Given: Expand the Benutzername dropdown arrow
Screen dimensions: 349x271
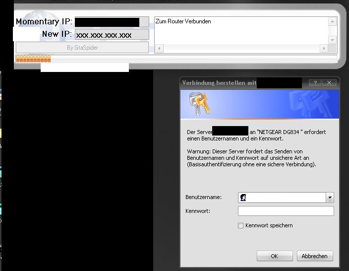Looking at the screenshot, I should [330, 198].
